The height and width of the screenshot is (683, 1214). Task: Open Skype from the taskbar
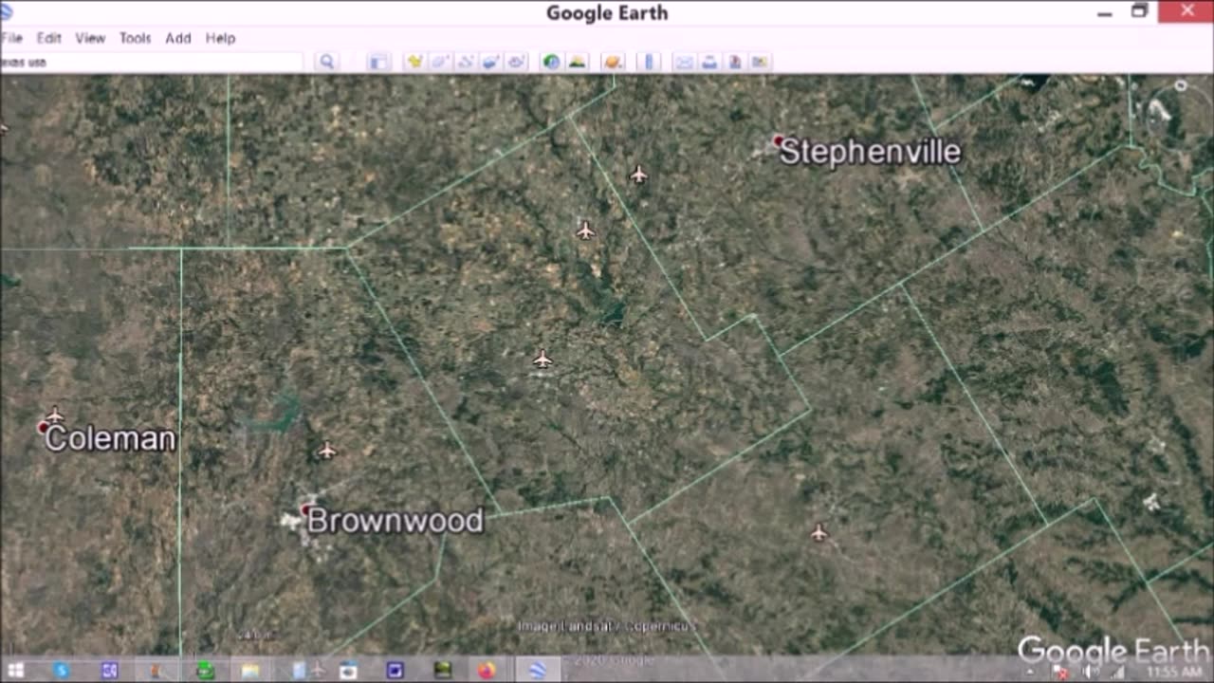(62, 671)
